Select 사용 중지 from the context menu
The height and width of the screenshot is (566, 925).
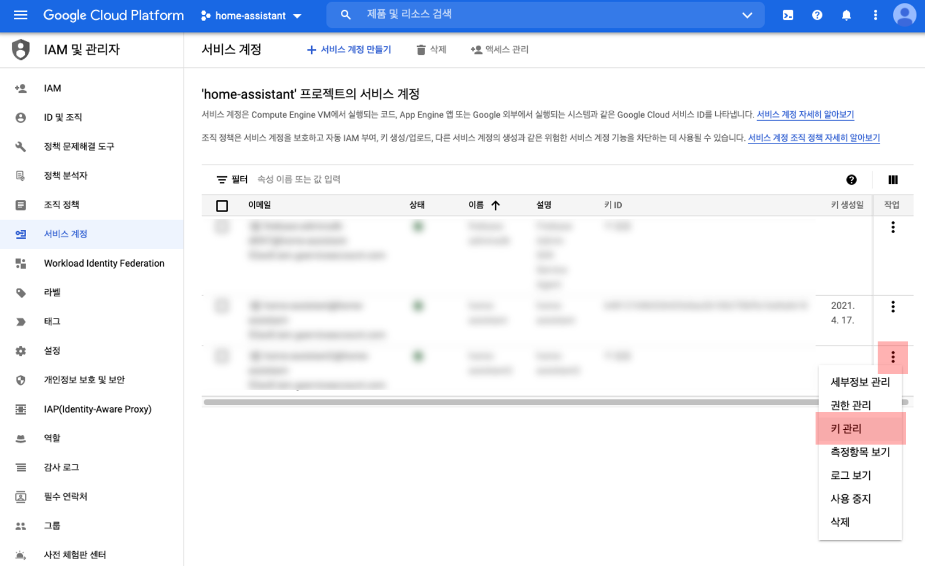[x=860, y=499]
